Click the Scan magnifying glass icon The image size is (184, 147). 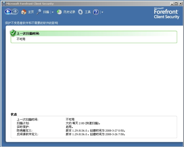39,12
